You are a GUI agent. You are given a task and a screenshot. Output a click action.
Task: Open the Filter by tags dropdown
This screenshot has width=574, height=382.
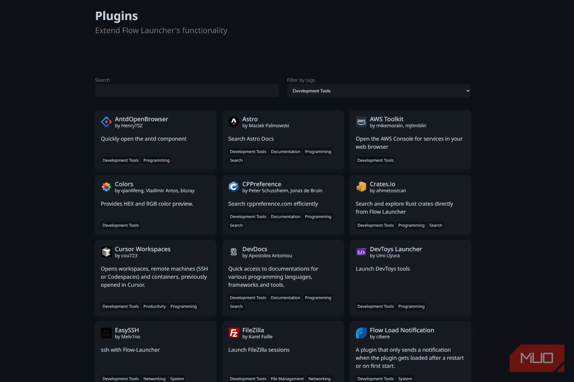379,91
